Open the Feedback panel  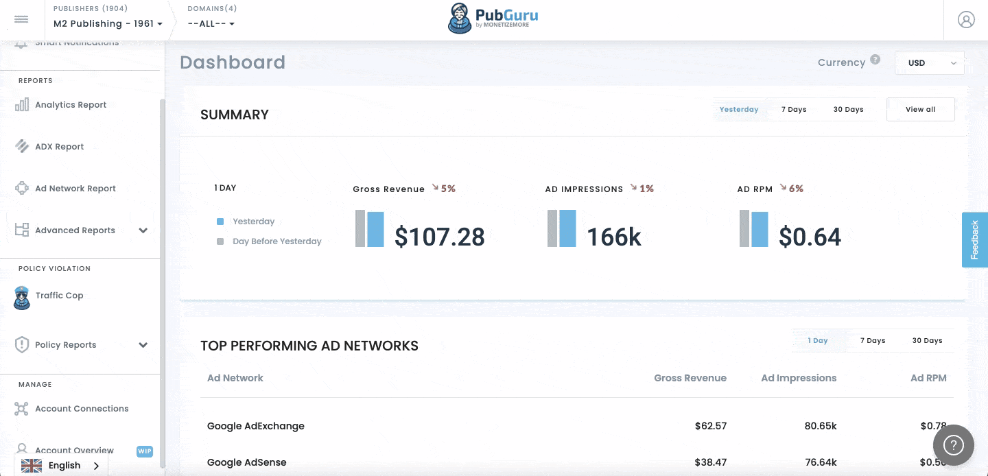tap(974, 239)
